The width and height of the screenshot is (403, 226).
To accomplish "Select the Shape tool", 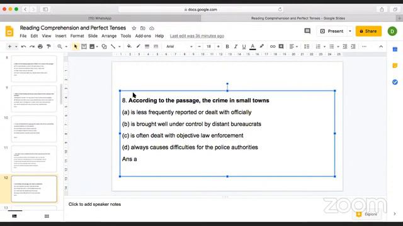I will [x=104, y=46].
